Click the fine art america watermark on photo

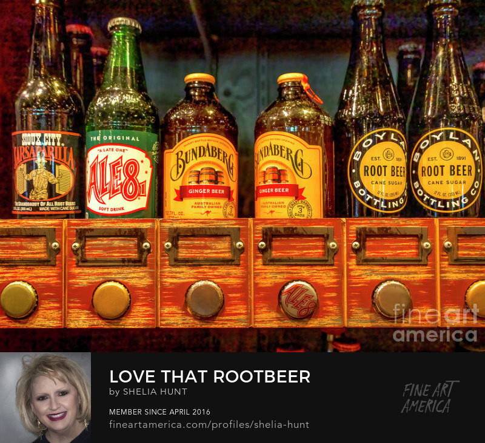click(435, 324)
